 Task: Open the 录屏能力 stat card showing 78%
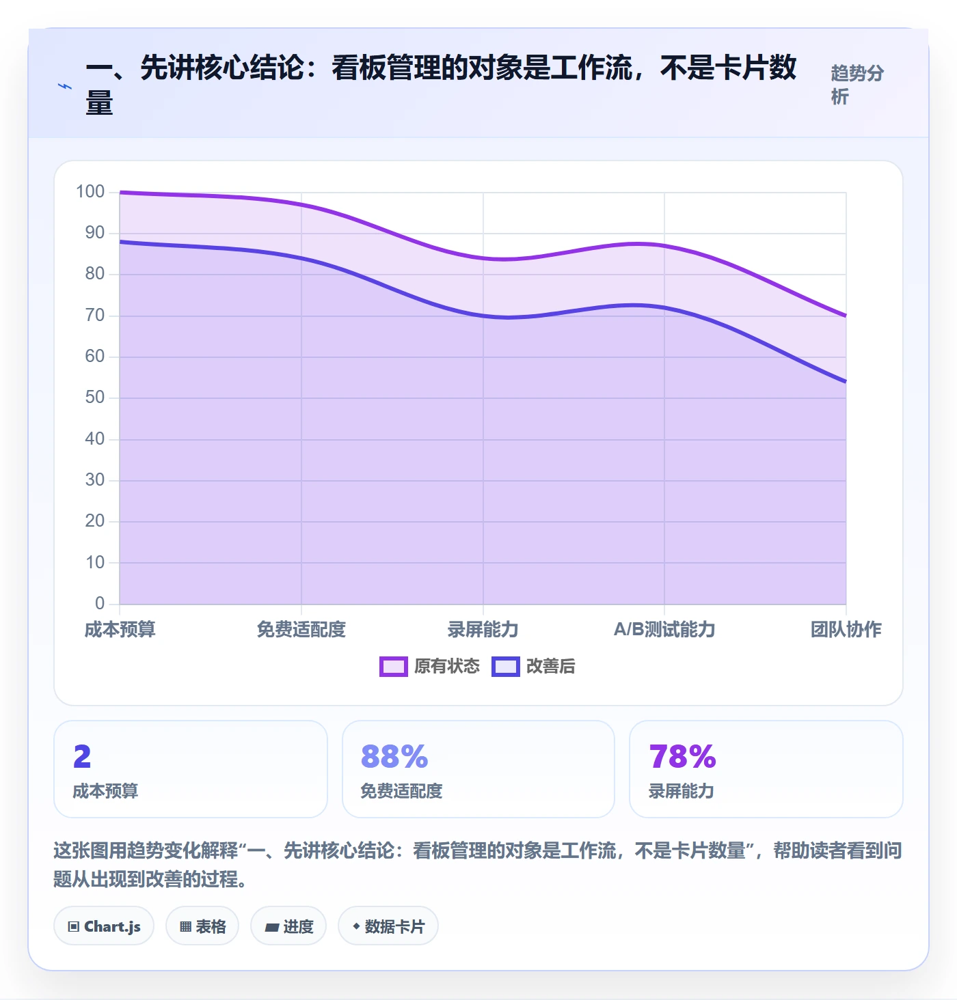[x=766, y=769]
